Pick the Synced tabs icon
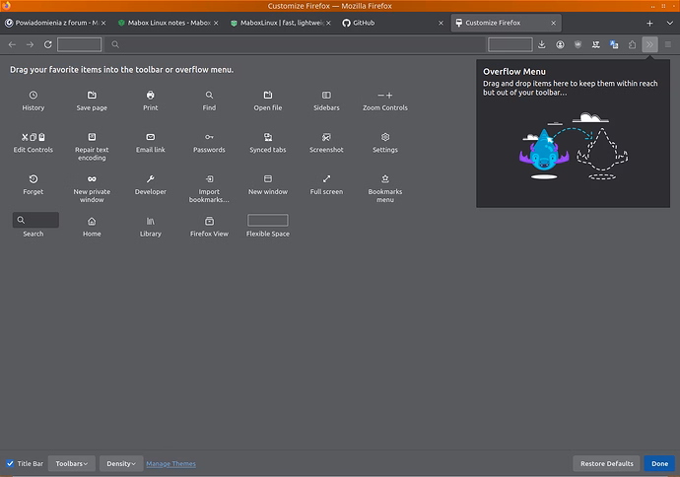This screenshot has height=477, width=680. pos(268,137)
